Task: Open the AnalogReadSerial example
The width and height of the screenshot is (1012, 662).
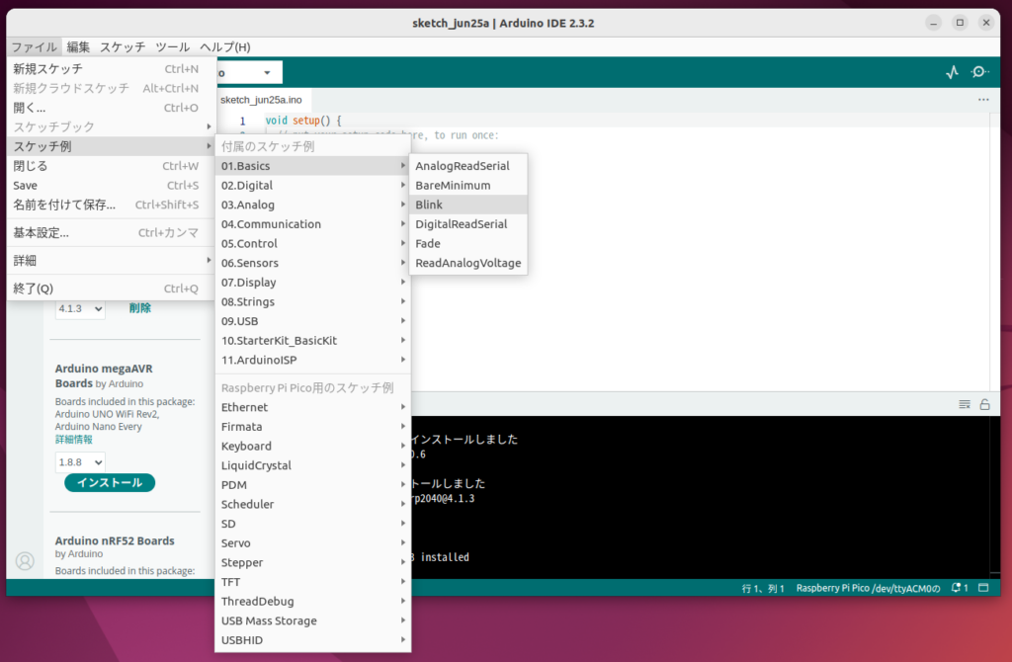Action: [x=468, y=166]
